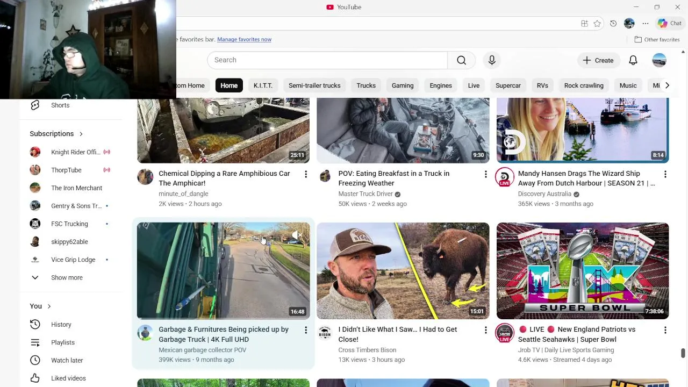Open Gentry & Sons Trucking subscription
Image resolution: width=688 pixels, height=387 pixels.
click(x=71, y=206)
